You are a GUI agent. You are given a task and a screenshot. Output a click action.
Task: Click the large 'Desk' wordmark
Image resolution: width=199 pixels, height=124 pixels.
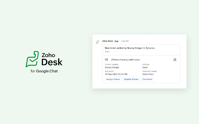click(x=52, y=62)
